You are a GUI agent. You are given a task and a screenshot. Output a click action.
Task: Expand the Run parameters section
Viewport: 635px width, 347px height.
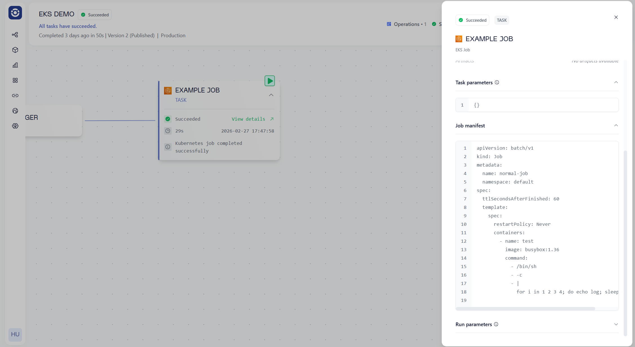(616, 324)
